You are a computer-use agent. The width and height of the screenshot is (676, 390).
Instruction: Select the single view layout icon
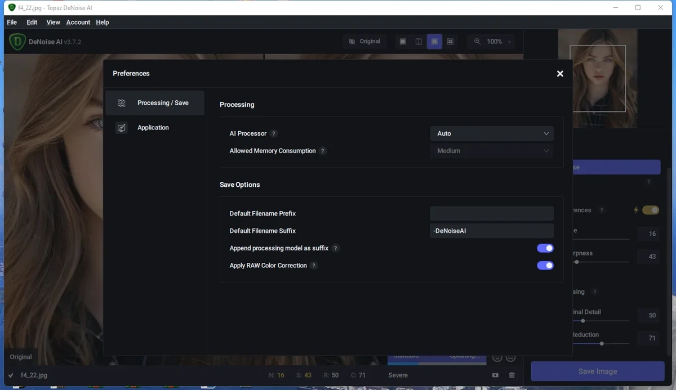[x=403, y=42]
